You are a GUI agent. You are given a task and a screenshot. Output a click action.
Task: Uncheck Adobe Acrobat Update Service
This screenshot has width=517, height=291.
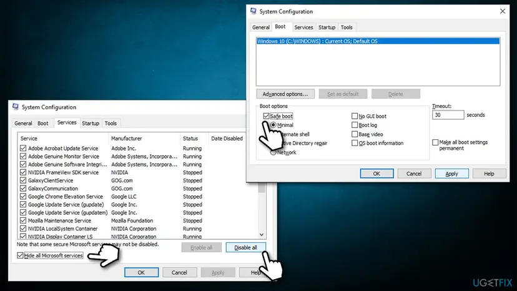pyautogui.click(x=23, y=148)
